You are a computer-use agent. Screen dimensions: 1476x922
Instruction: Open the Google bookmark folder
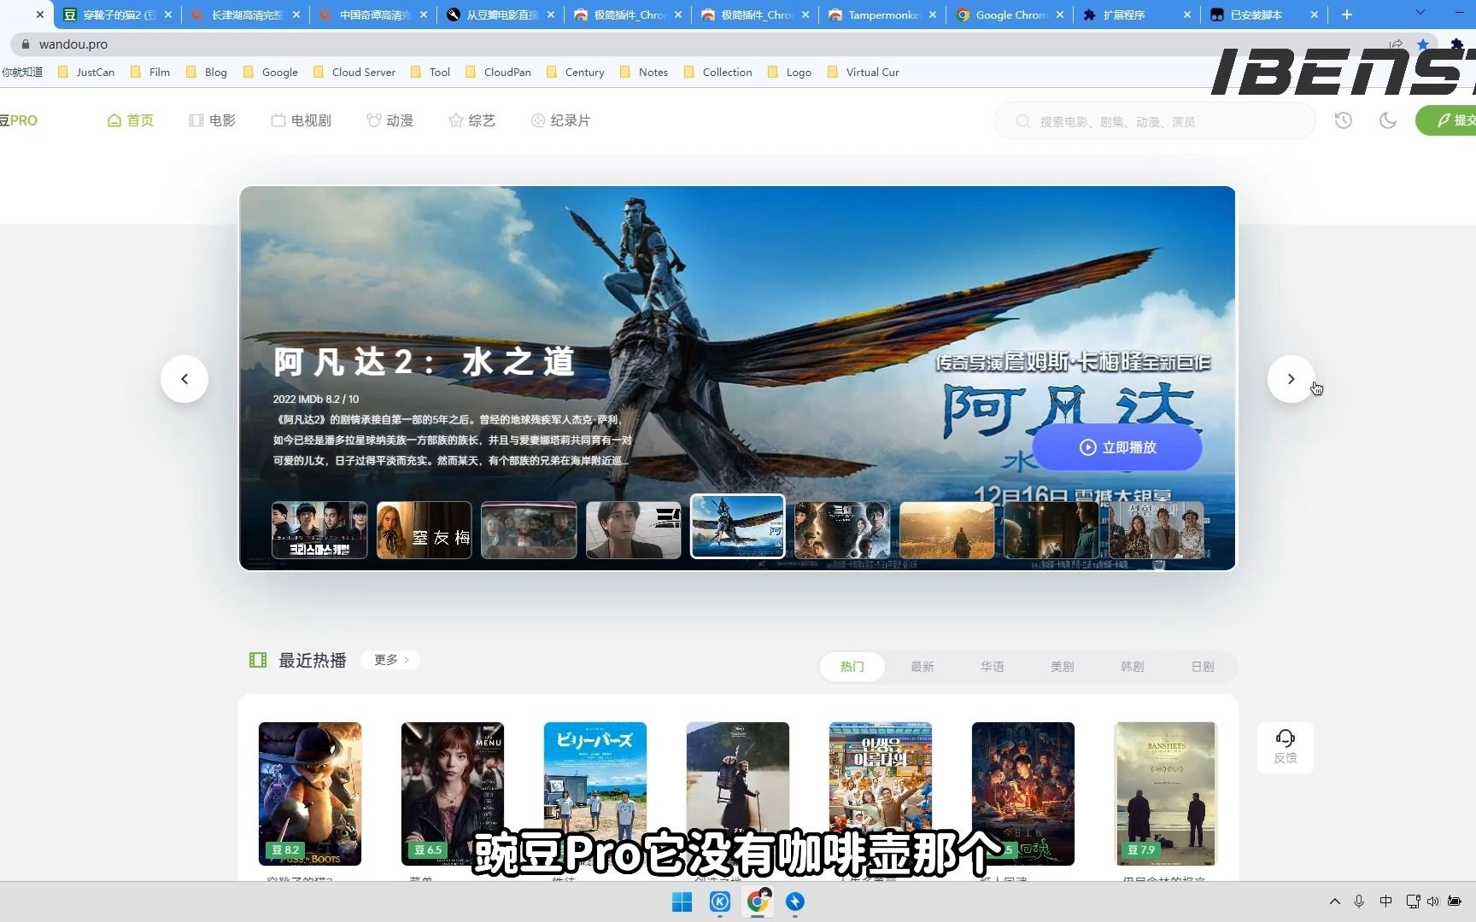coord(271,72)
